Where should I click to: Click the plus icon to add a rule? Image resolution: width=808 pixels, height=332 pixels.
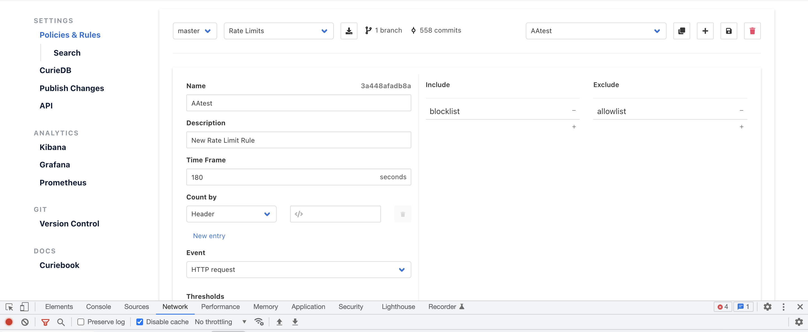pyautogui.click(x=705, y=31)
